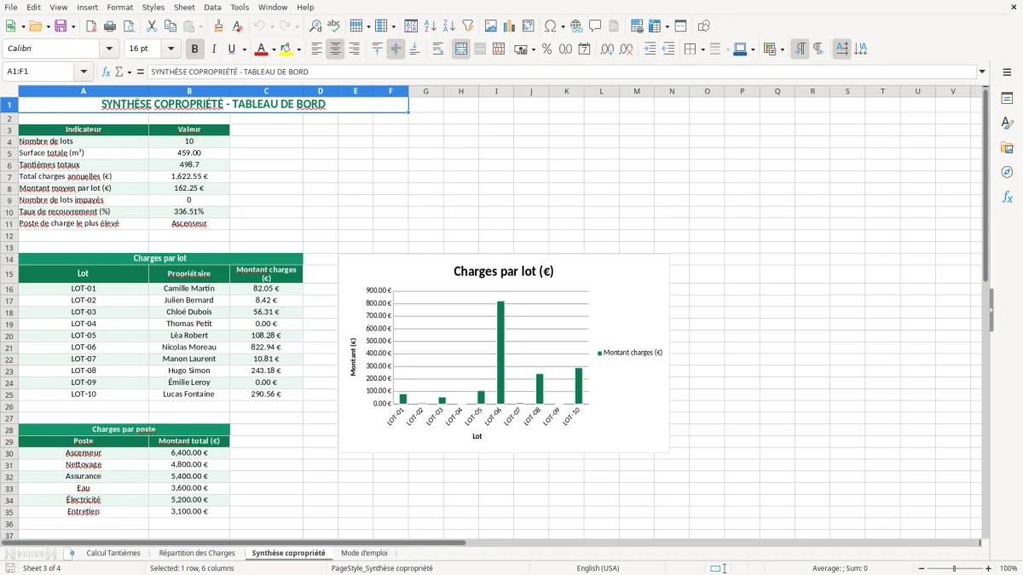
Task: Expand the Name Box dropdown arrow
Action: [x=84, y=72]
